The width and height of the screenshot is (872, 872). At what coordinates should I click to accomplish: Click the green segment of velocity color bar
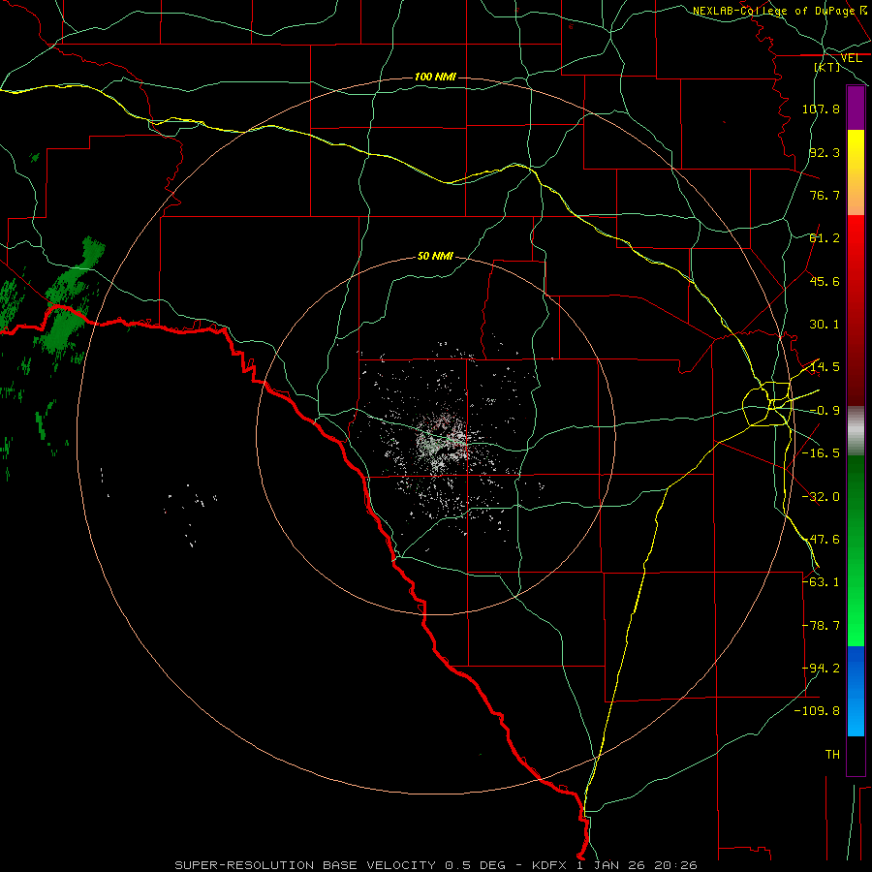click(856, 550)
